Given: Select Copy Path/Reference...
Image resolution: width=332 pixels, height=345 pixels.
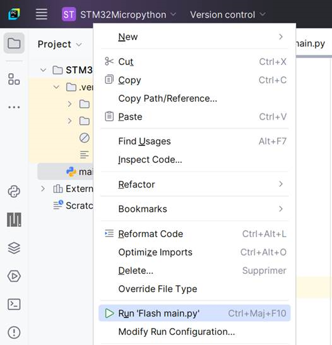Looking at the screenshot, I should click(x=194, y=98).
